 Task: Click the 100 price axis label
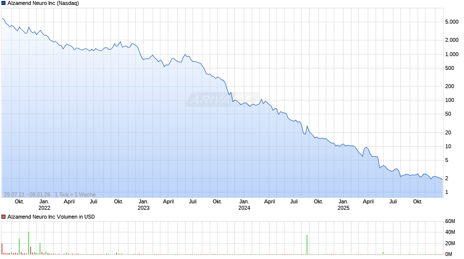[x=450, y=100]
